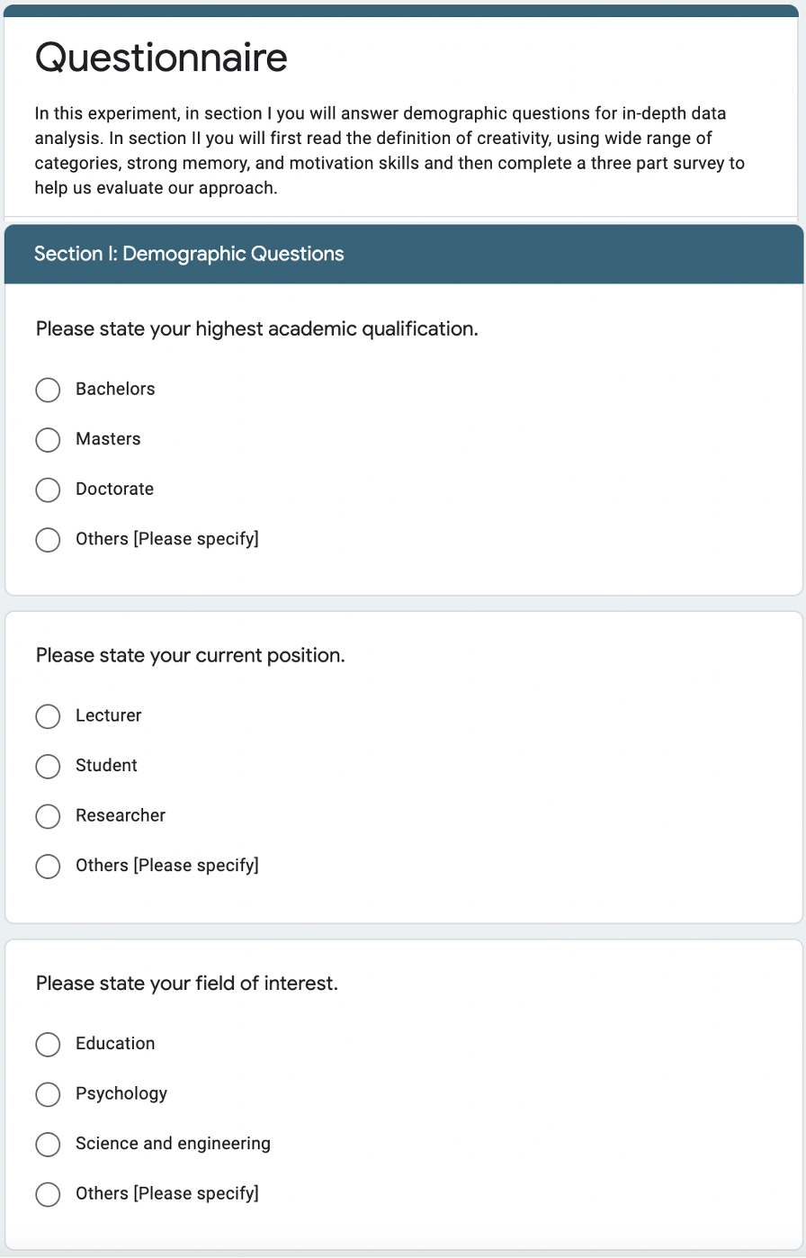Select Lecturer as current position
Image resolution: width=806 pixels, height=1258 pixels.
pyautogui.click(x=48, y=716)
